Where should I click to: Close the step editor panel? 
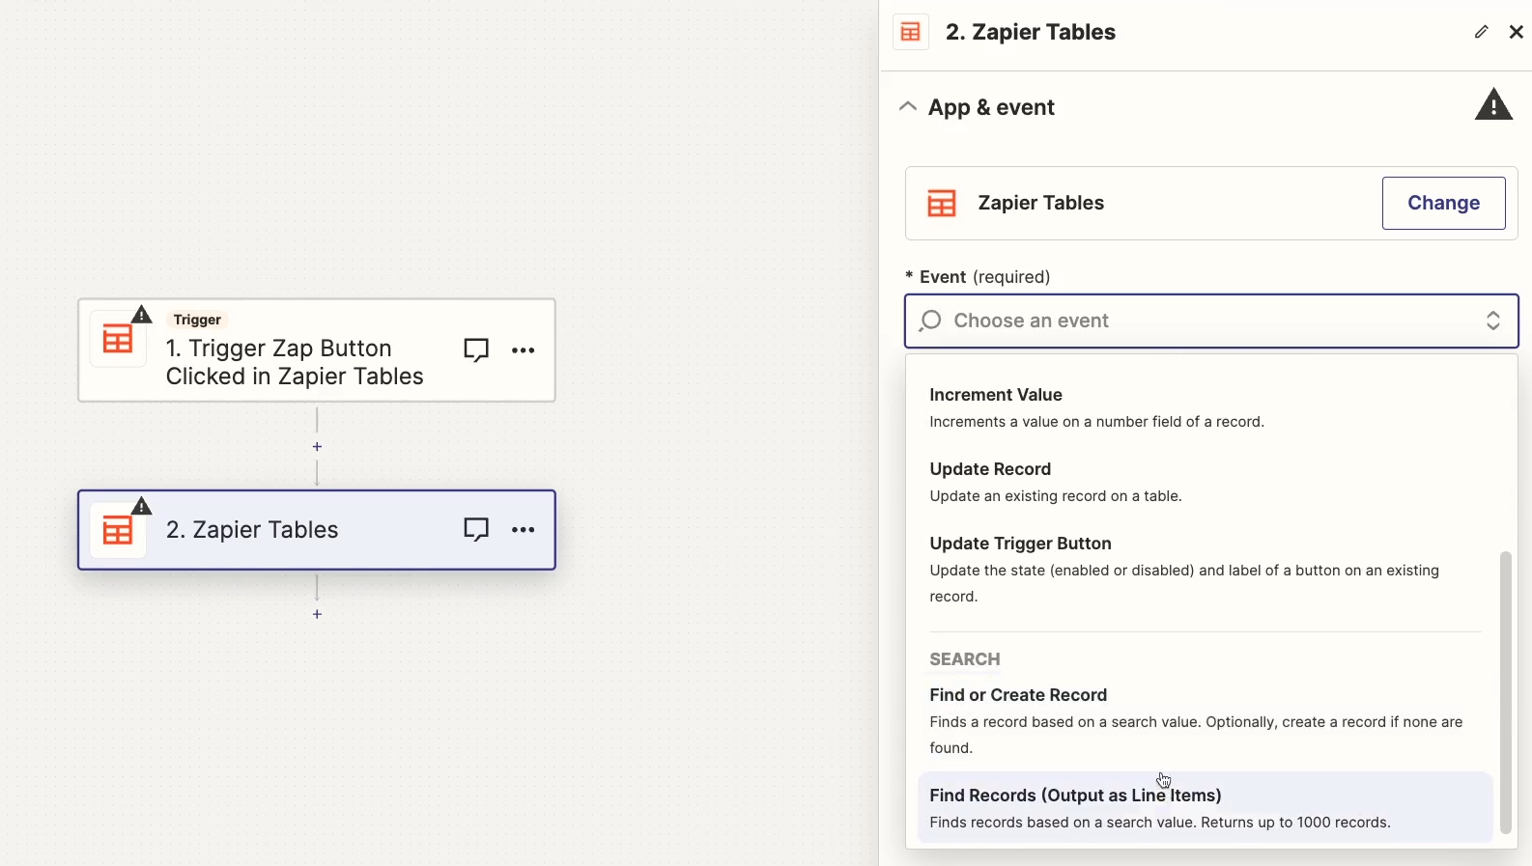coord(1517,32)
